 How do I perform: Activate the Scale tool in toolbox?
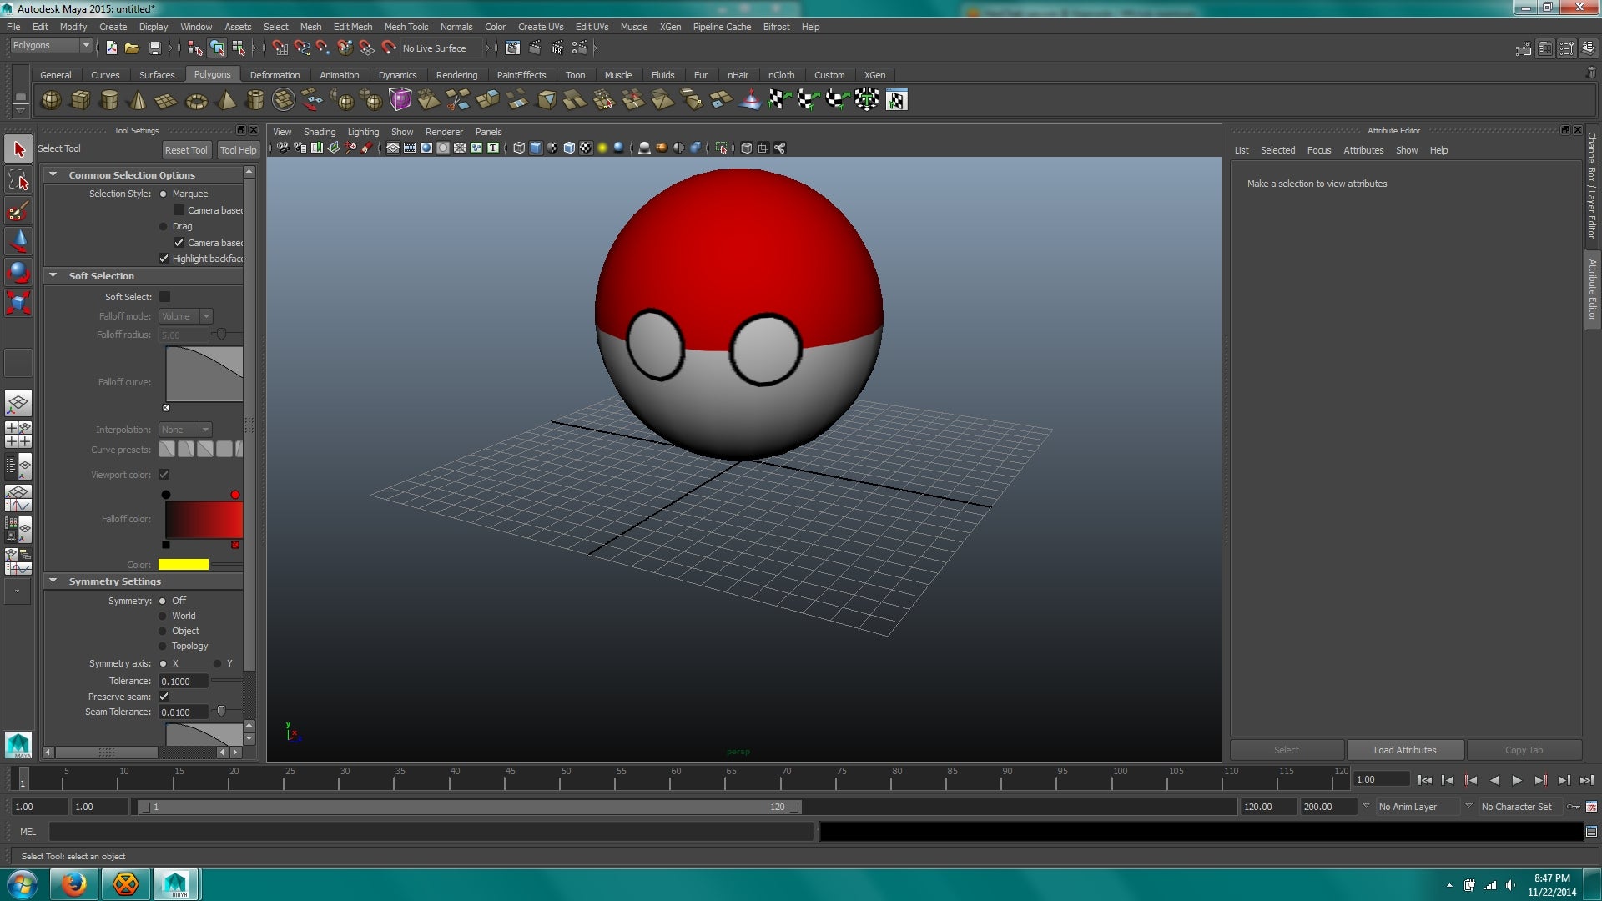[18, 302]
